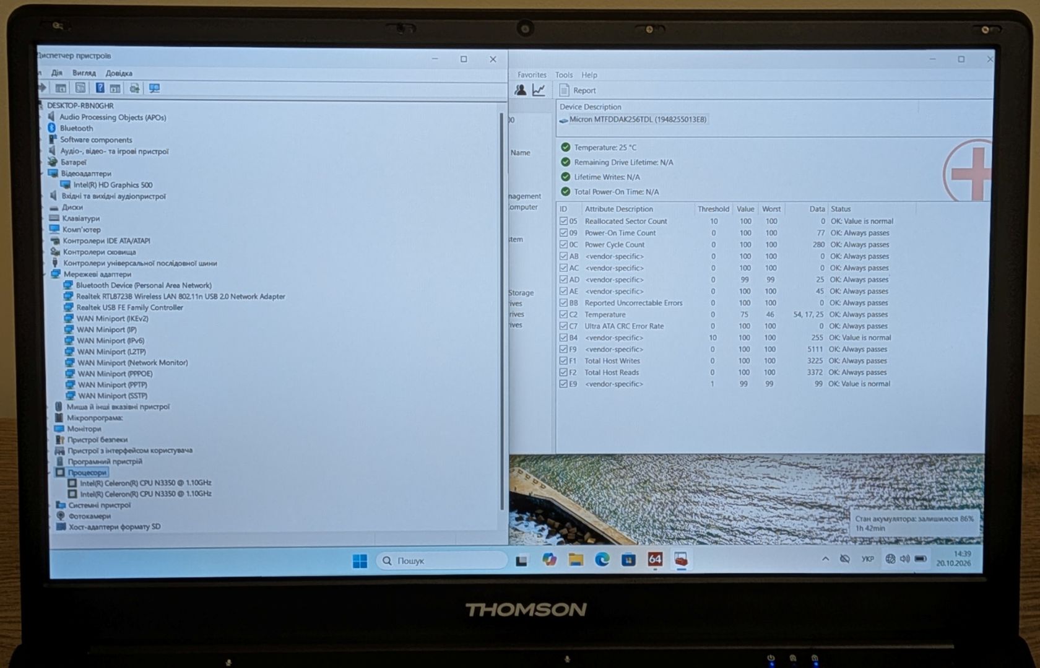
Task: Toggle the F1 Total Host Writes checkbox
Action: click(x=563, y=361)
